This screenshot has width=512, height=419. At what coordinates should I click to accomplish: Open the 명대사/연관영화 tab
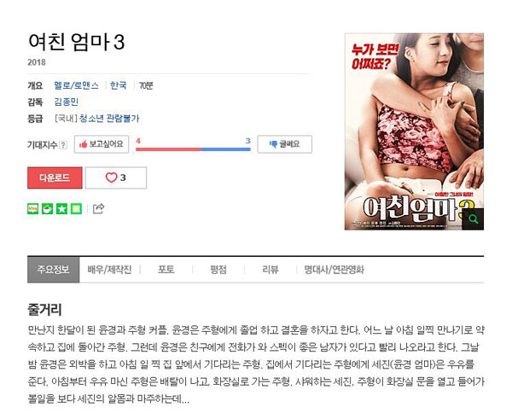coord(334,270)
